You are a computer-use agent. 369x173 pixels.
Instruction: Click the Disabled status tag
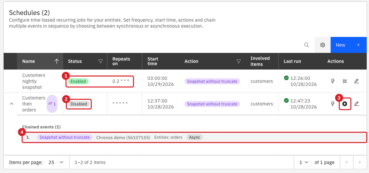tap(79, 104)
